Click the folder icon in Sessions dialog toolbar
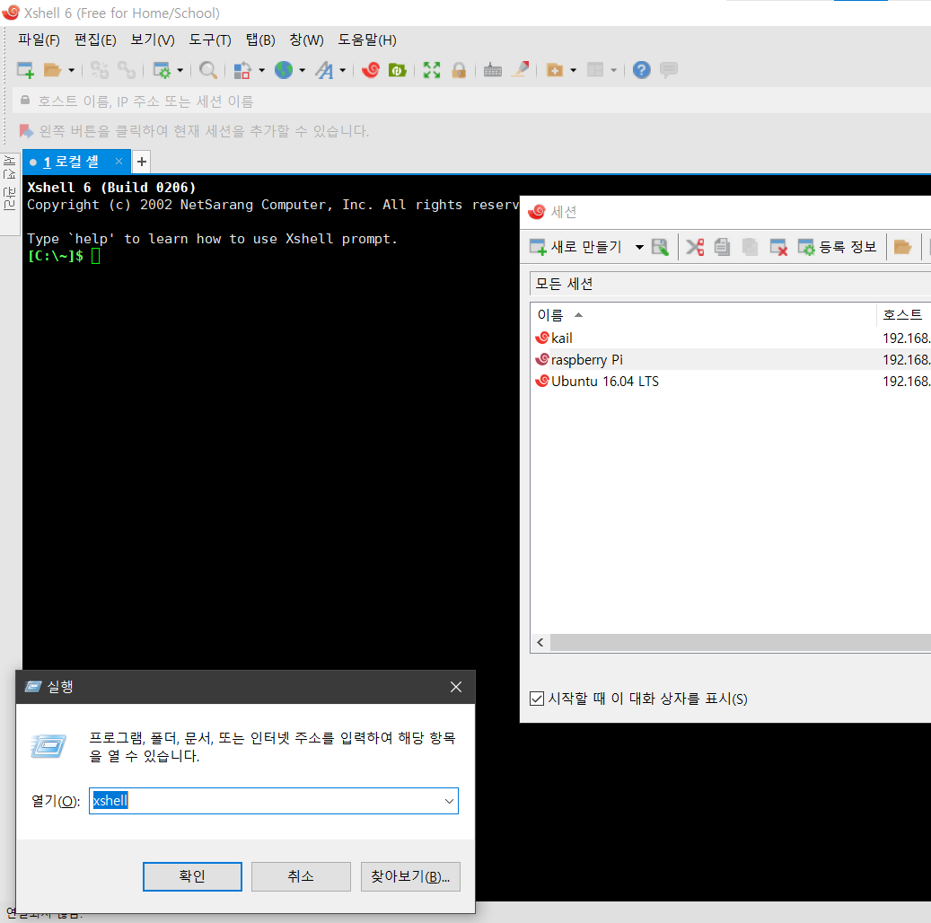 902,247
